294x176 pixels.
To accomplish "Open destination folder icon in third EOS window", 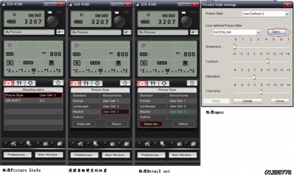I will coord(194,32).
